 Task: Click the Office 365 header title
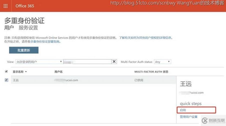tap(25, 6)
